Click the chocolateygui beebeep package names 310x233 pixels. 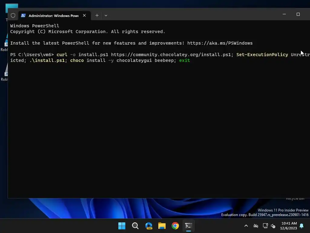click(x=145, y=60)
